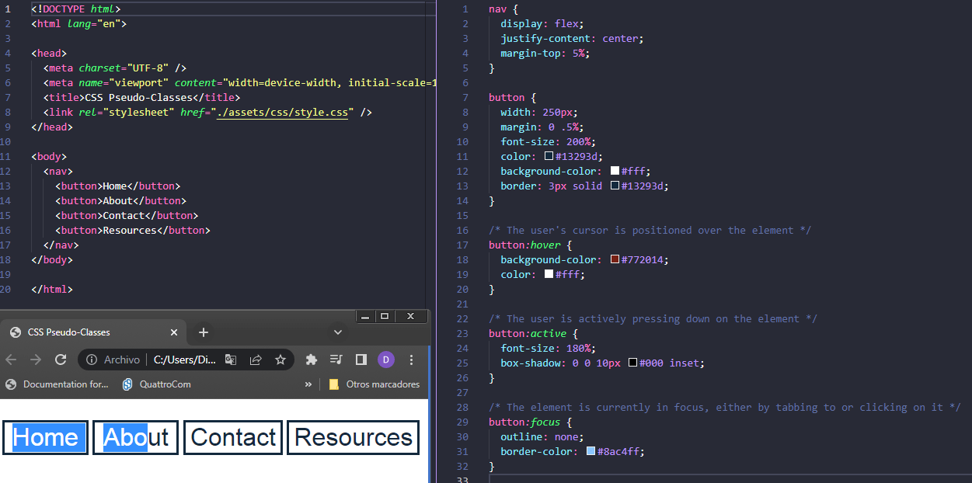Click the </html> closing tag
Image resolution: width=972 pixels, height=483 pixels.
[52, 289]
